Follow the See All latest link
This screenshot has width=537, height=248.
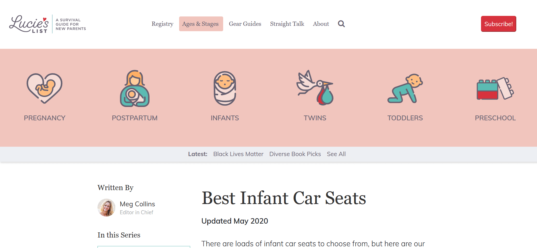point(336,154)
